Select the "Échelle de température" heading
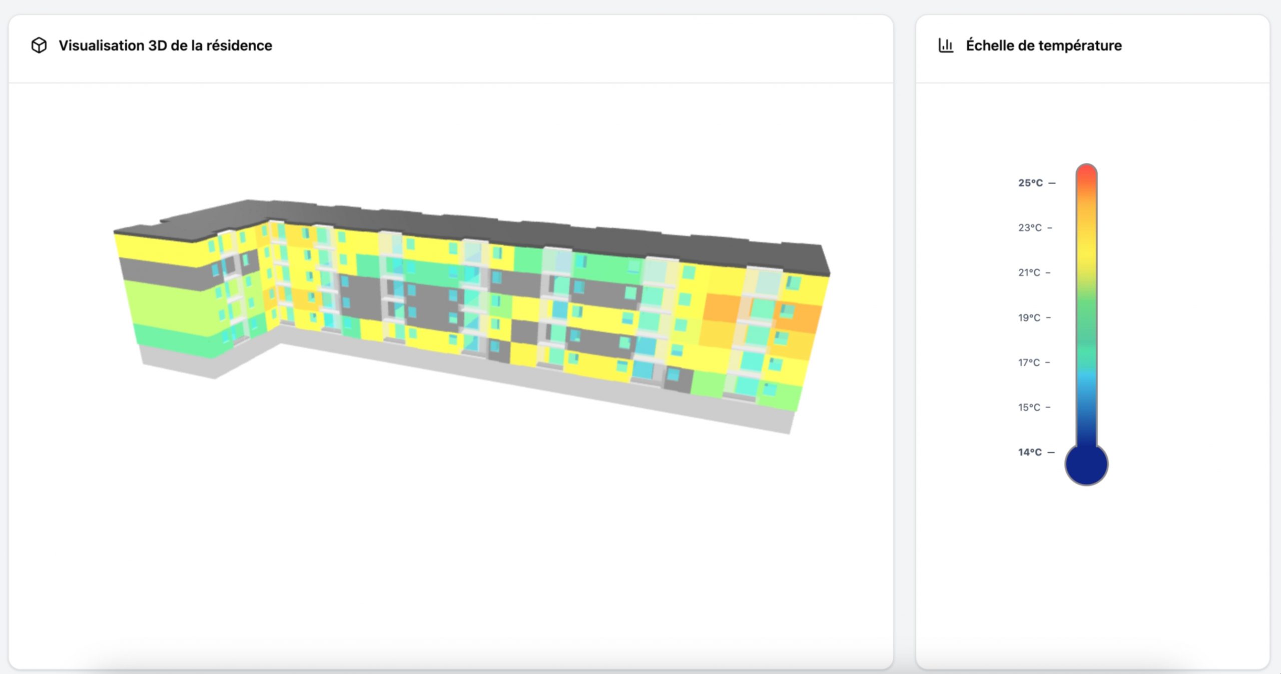 point(1043,45)
